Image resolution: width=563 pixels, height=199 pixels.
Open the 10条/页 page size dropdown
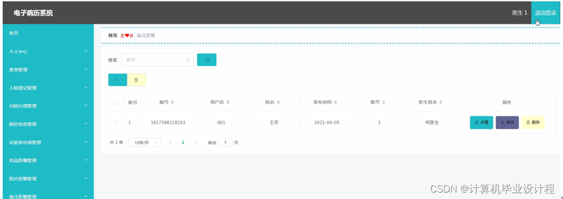coord(144,143)
